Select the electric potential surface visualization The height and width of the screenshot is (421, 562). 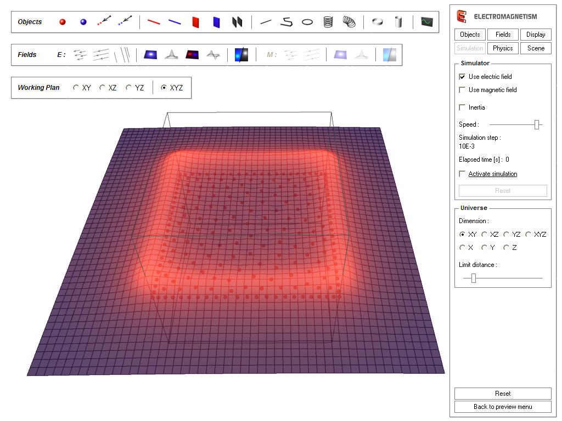150,54
